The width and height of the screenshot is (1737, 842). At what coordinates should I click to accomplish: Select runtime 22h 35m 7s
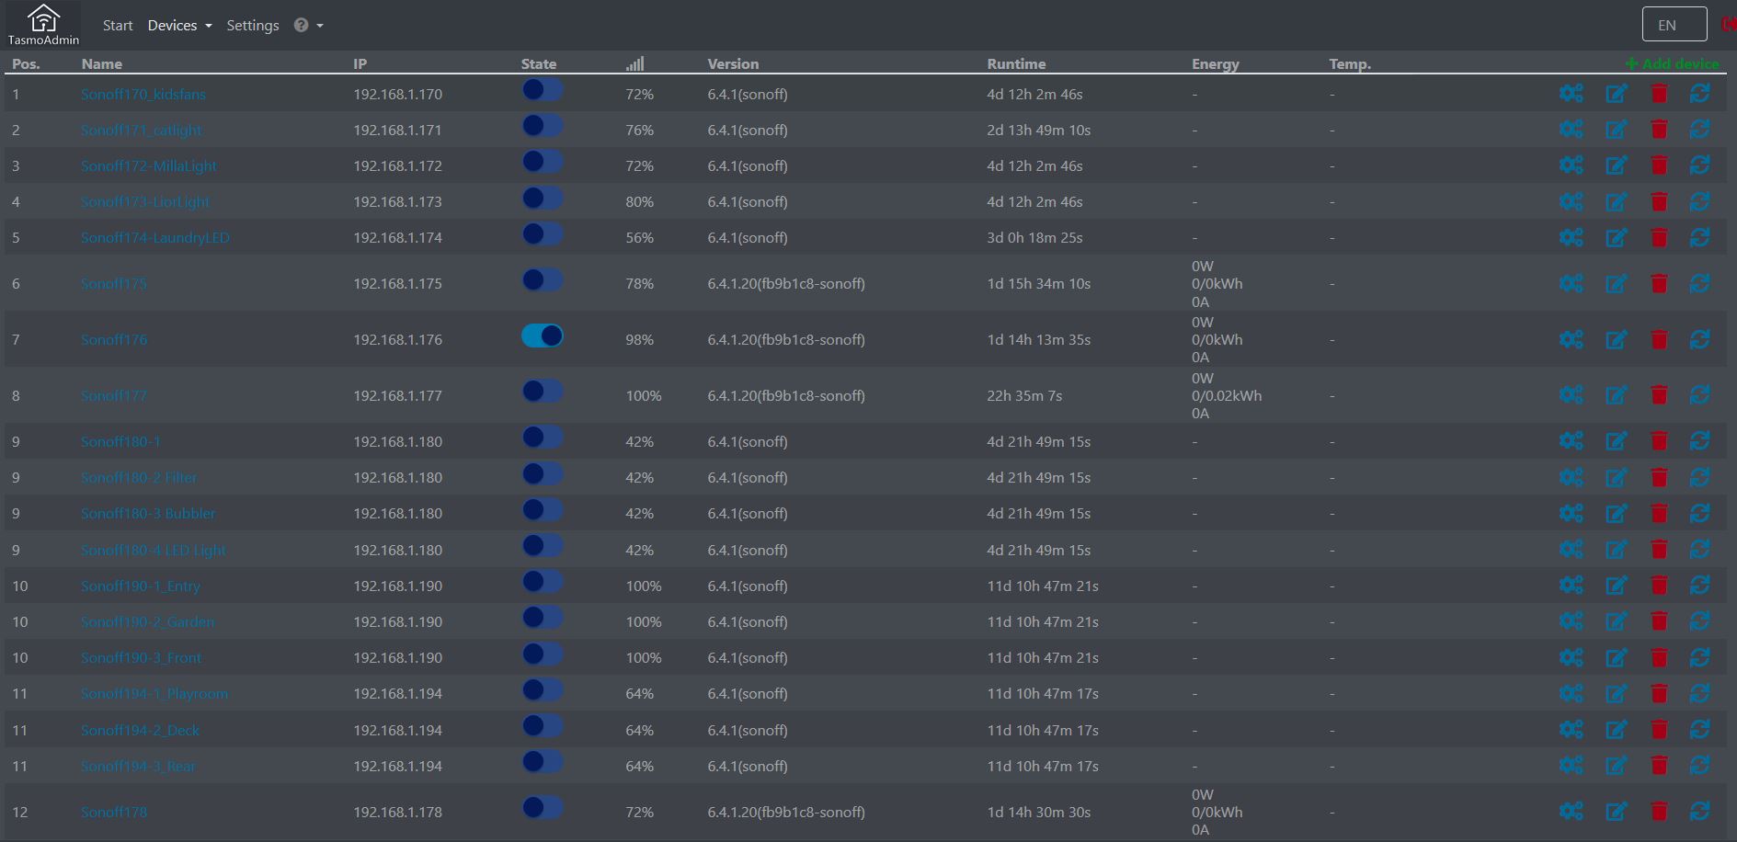point(1024,395)
